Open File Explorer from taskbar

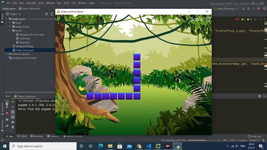pos(110,146)
